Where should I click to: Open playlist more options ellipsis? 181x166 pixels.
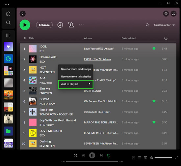coord(81,25)
